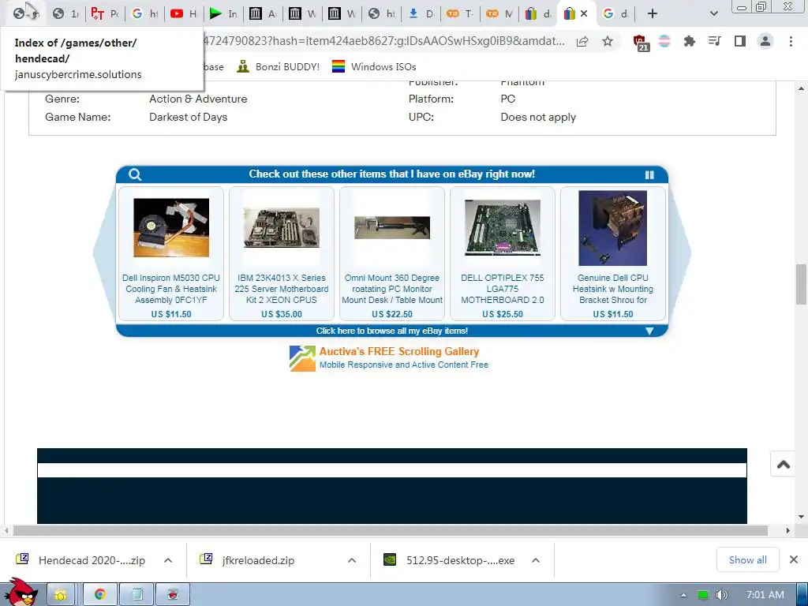Click the Auctiva logo icon
This screenshot has width=808, height=606.
coord(302,358)
